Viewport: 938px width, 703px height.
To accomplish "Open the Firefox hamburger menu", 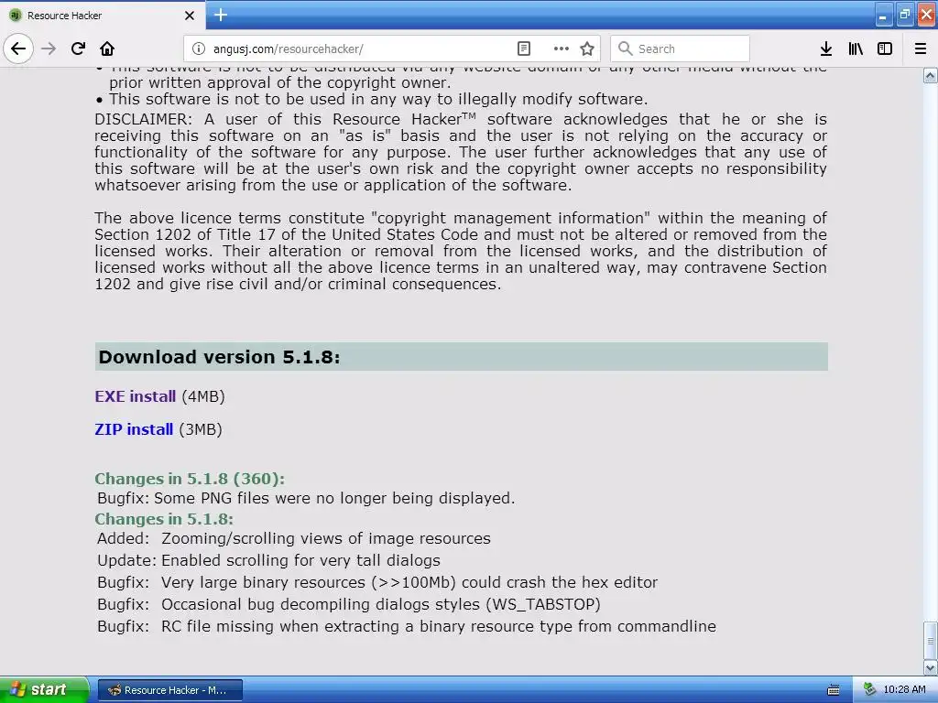I will click(921, 49).
